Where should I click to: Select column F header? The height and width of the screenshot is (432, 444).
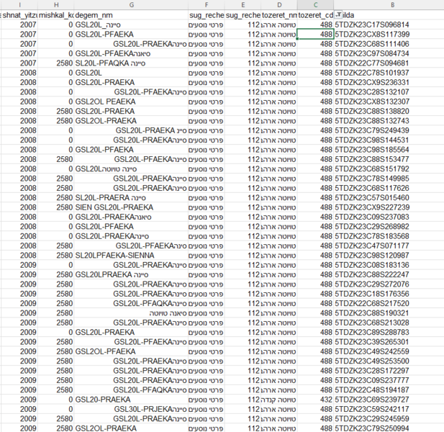coord(207,5)
